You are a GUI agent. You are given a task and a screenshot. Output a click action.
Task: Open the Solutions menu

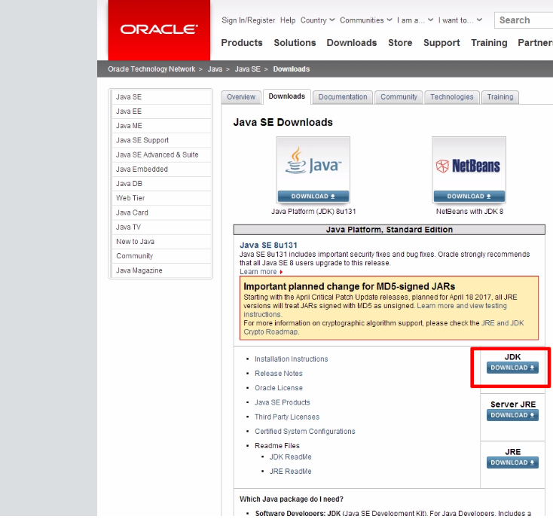(295, 43)
